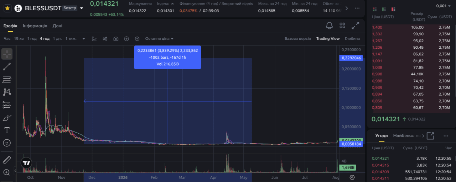Click the 0,014321 last price in order book

tap(385, 119)
